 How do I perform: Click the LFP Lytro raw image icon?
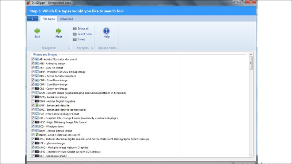pyautogui.click(x=37, y=143)
